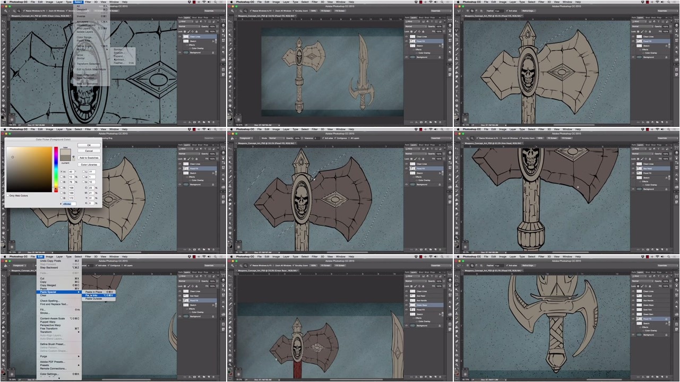Click the Feather field in the Gold Trim frame
The width and height of the screenshot is (680, 382).
(500, 265)
